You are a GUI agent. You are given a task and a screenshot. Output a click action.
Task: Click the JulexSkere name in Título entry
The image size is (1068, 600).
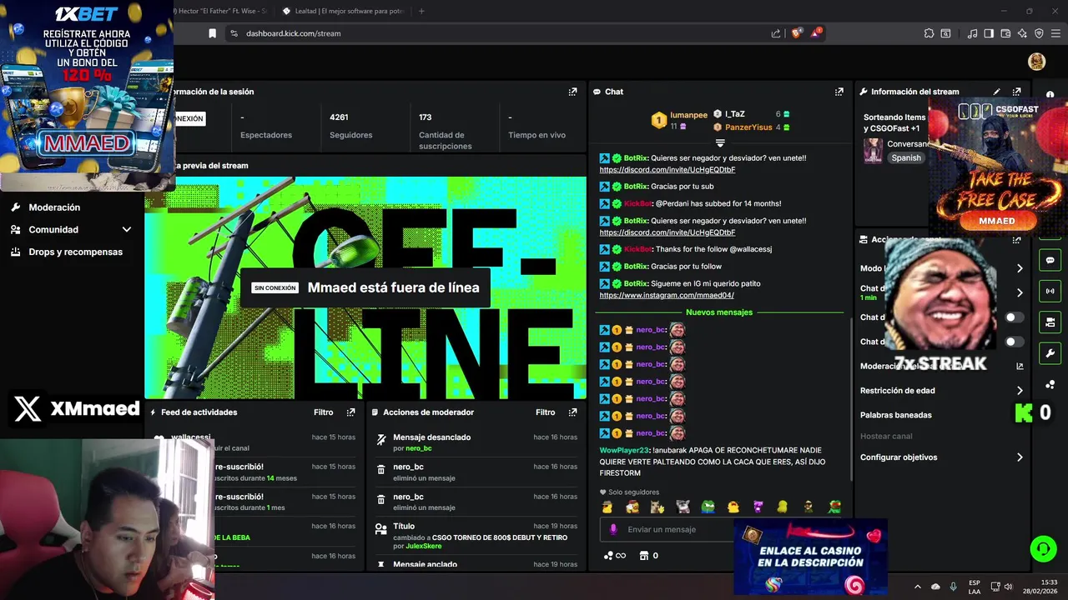click(x=424, y=547)
